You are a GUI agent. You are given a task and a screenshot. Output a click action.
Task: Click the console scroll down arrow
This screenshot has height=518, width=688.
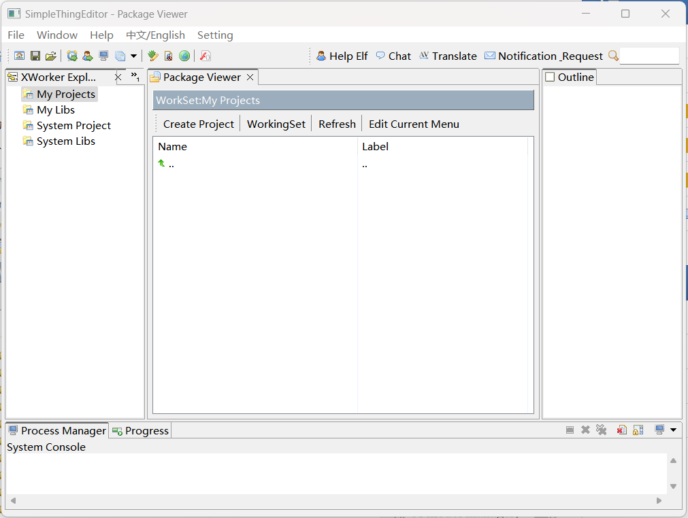pos(673,486)
